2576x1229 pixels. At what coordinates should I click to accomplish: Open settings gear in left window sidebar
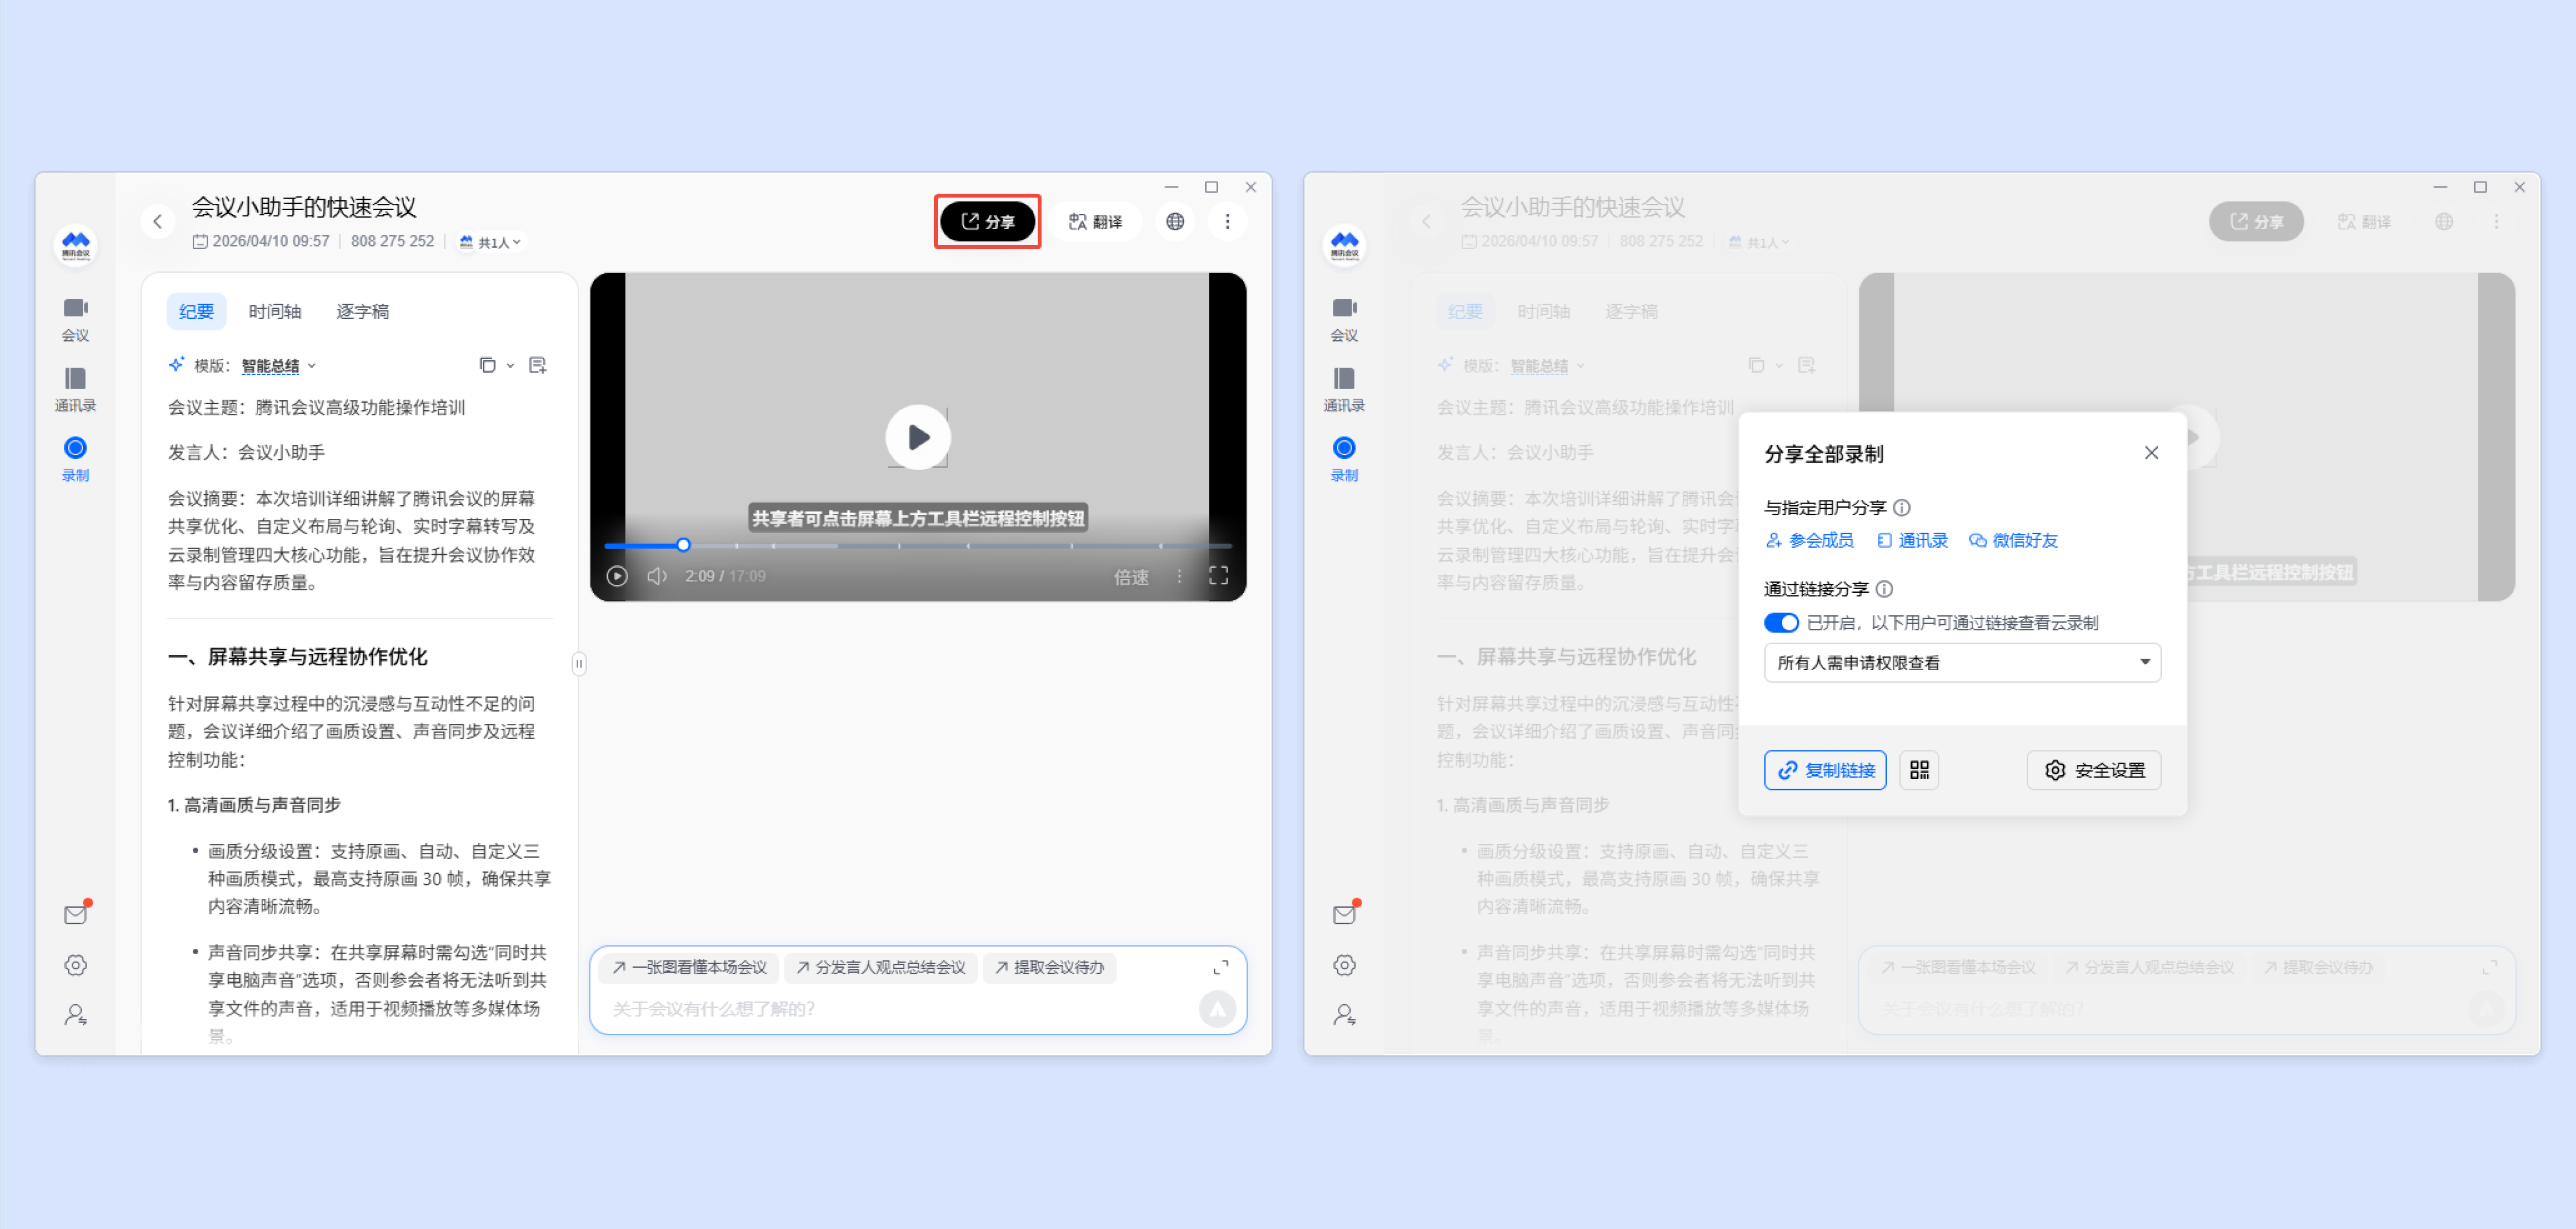(x=75, y=964)
